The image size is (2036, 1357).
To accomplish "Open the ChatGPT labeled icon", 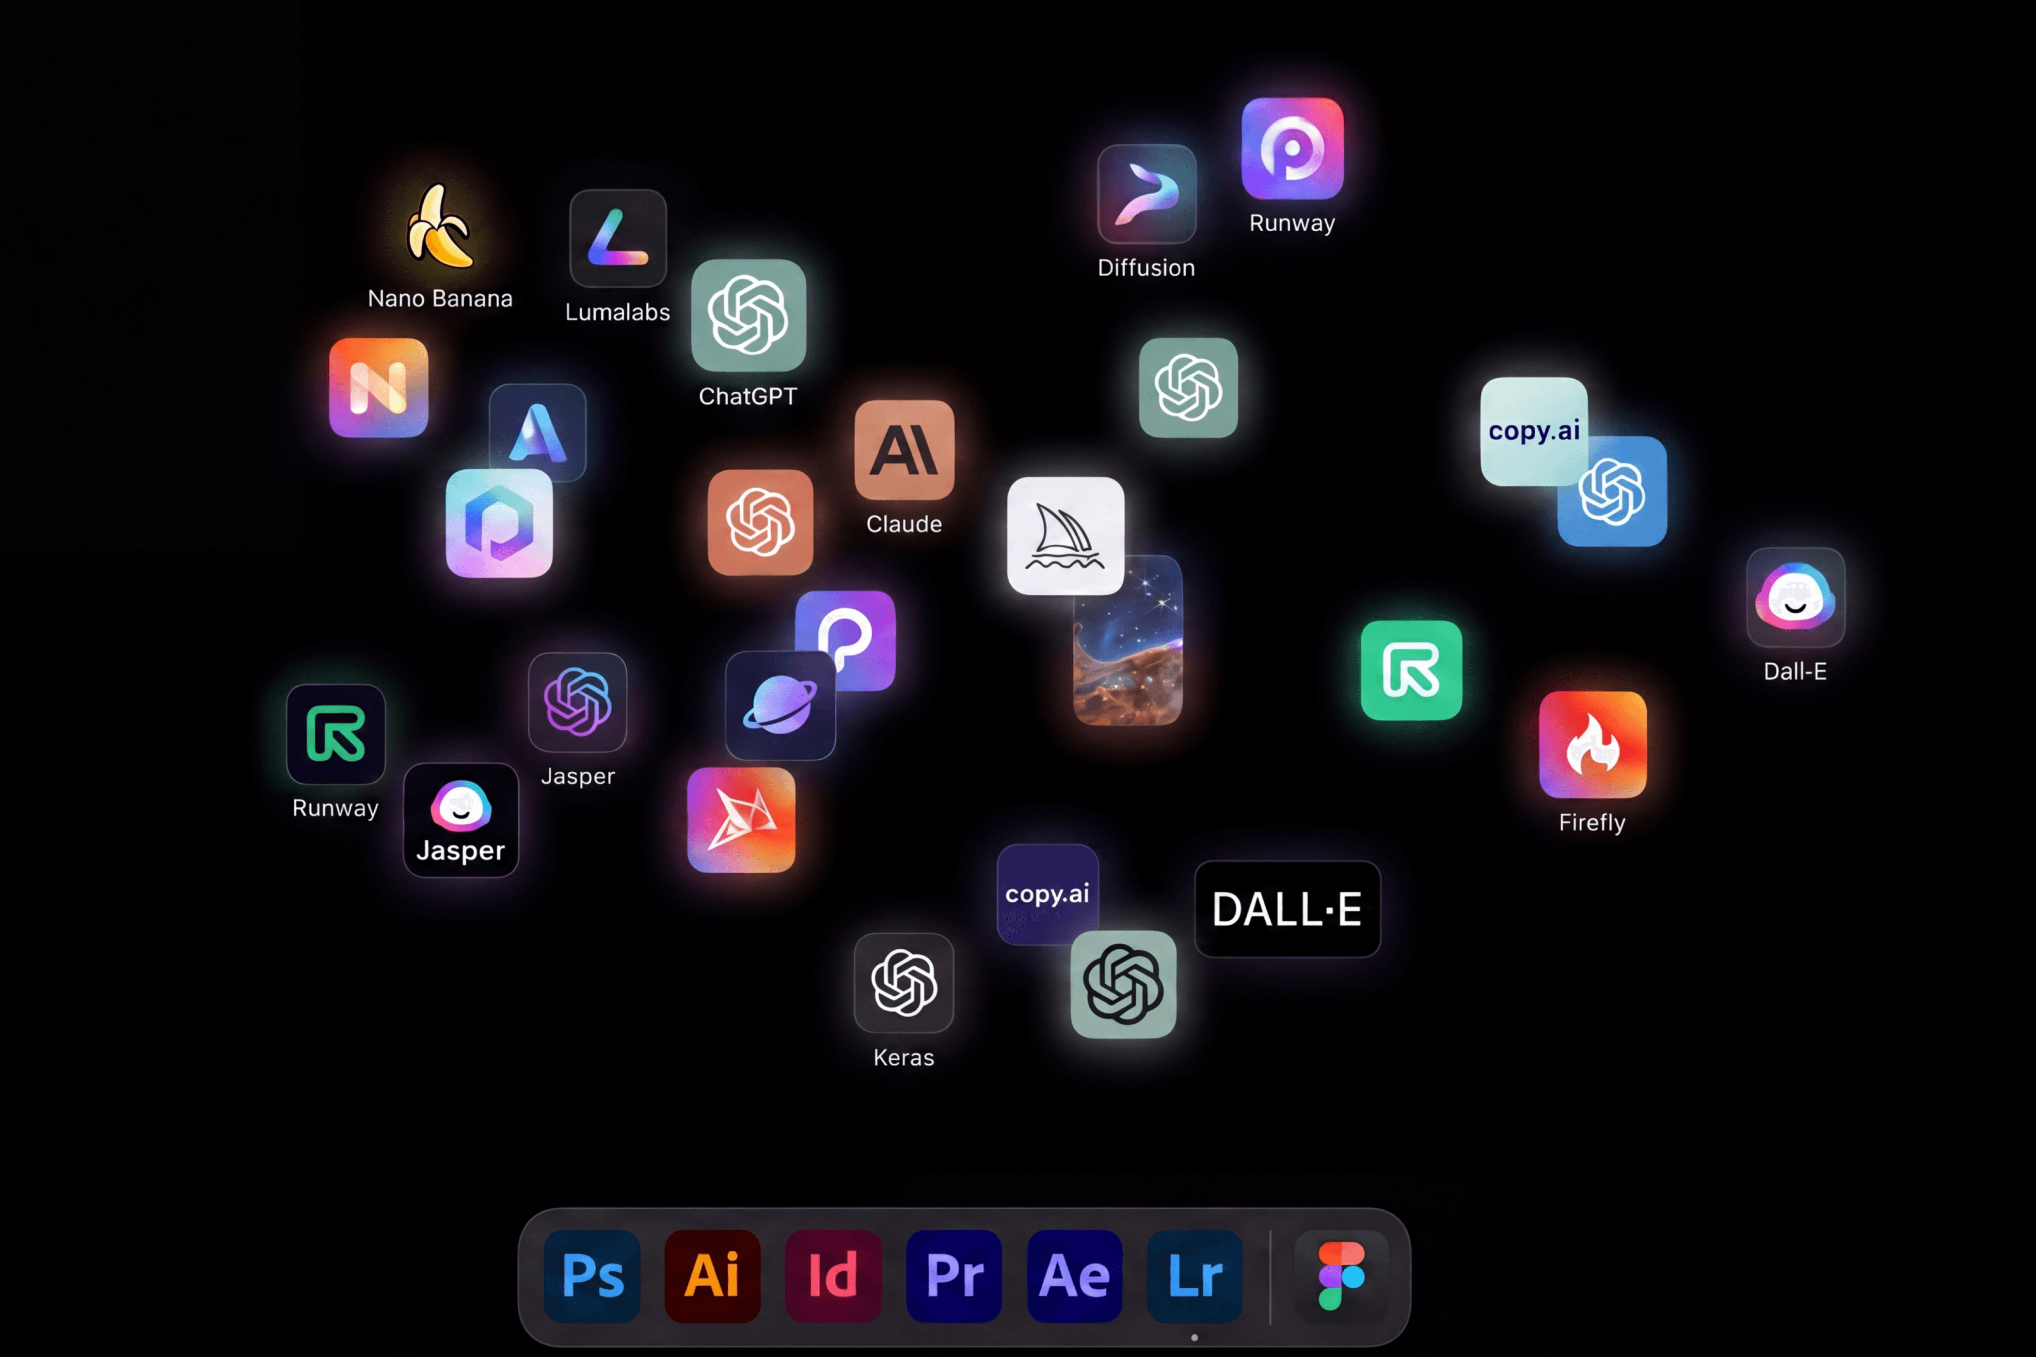I will coord(748,315).
